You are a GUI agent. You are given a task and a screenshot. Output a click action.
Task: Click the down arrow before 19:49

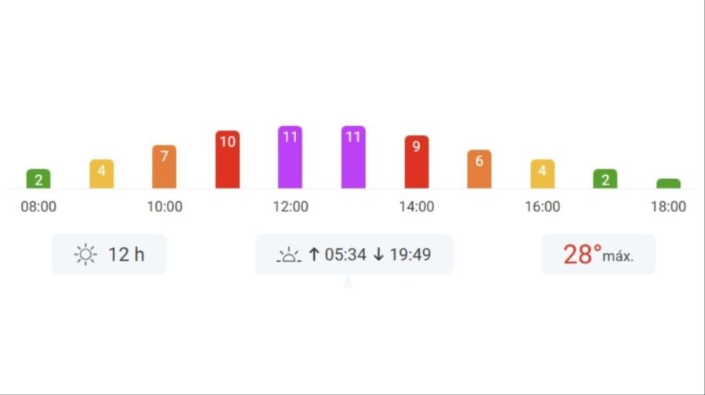tap(379, 254)
